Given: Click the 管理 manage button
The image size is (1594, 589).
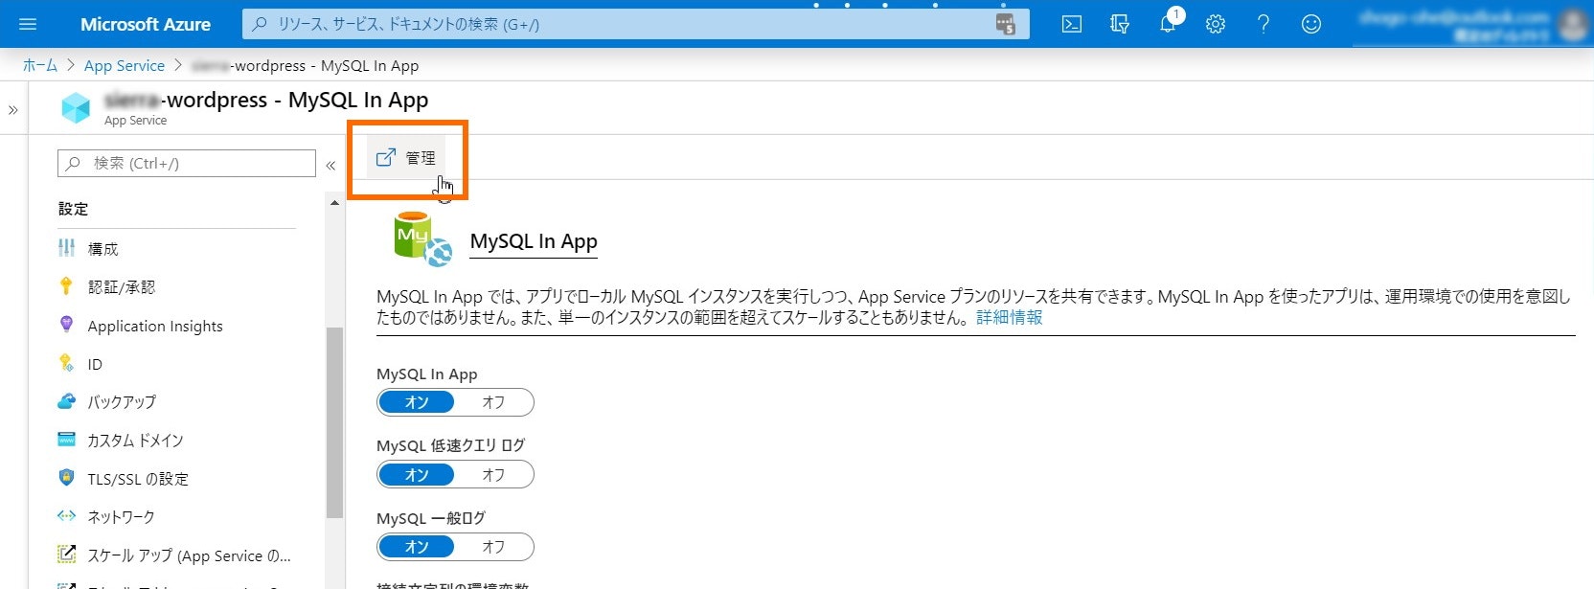Looking at the screenshot, I should point(406,158).
